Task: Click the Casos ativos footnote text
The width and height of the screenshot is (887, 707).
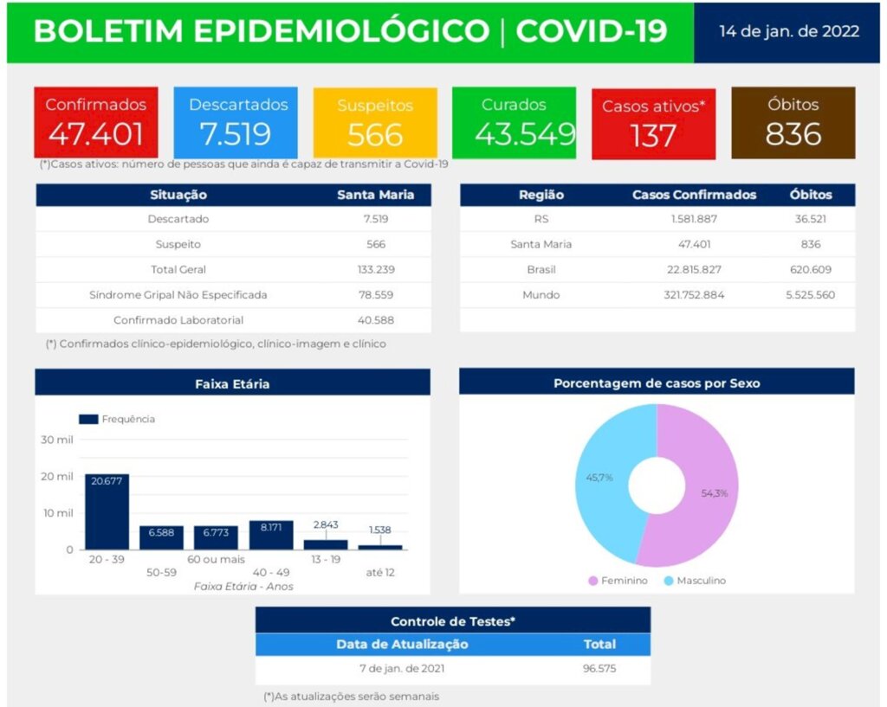Action: click(x=243, y=164)
